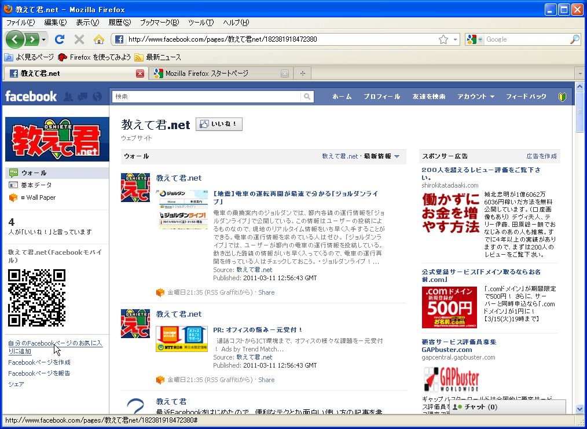Viewport: 587px width, 429px height.
Task: Reload the page with the refresh icon
Action: pos(60,39)
